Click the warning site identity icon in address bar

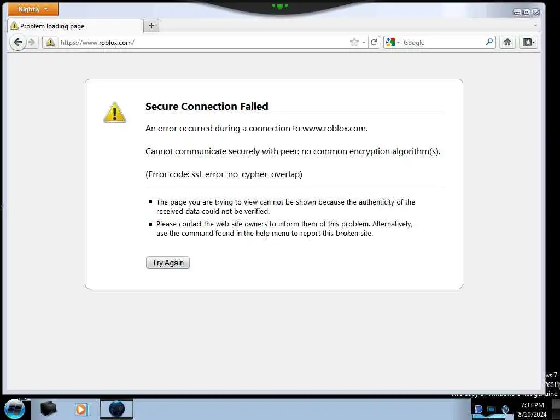50,43
